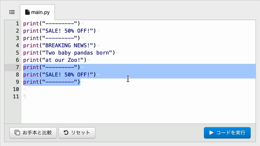Click the お手本と比較 button
The image size is (260, 146).
click(x=33, y=133)
